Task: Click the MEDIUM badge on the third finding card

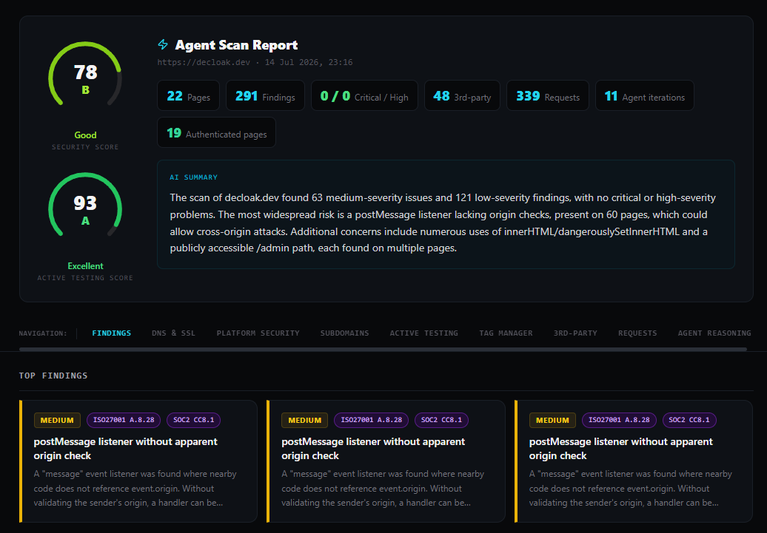Action: (552, 420)
